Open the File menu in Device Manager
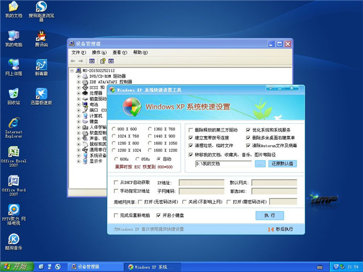Screen dimensions: 363x272 (x=79, y=53)
